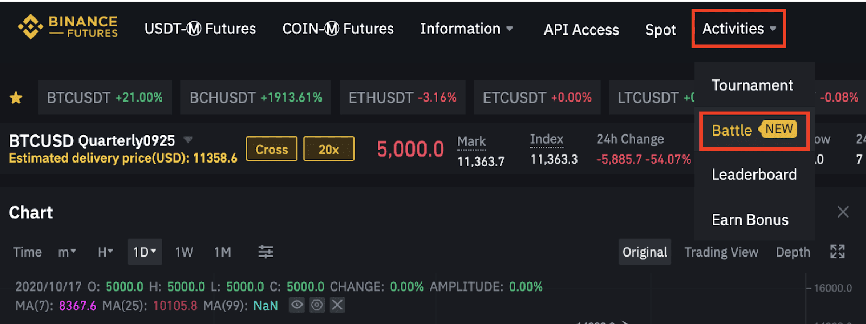Click the 20x leverage button
The height and width of the screenshot is (324, 866).
click(x=329, y=149)
